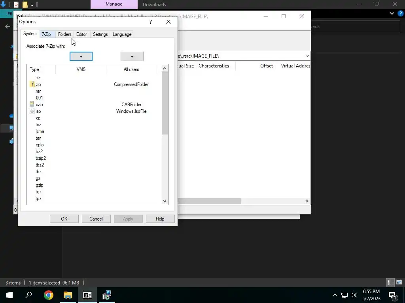Click the plus button for VM5 user
This screenshot has width=405, height=303.
point(81,56)
